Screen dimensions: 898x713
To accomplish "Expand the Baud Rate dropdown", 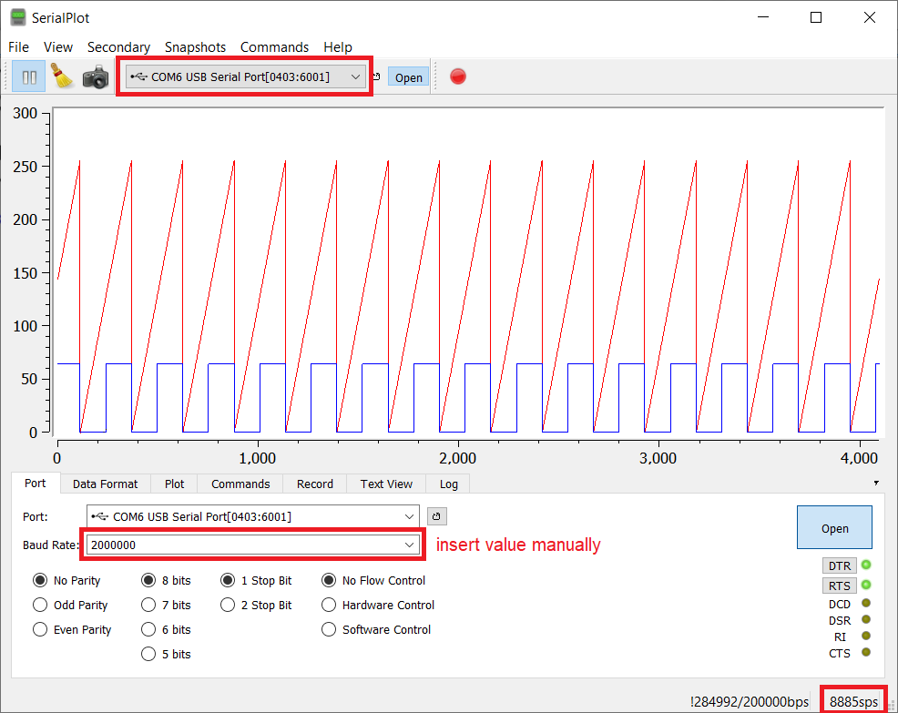I will (x=410, y=544).
